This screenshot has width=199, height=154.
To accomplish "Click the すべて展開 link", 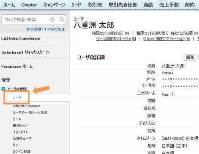I will pos(34,29).
